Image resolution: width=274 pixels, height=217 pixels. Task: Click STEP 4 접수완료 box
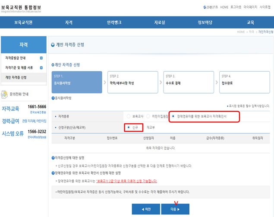pyautogui.click(x=245, y=82)
